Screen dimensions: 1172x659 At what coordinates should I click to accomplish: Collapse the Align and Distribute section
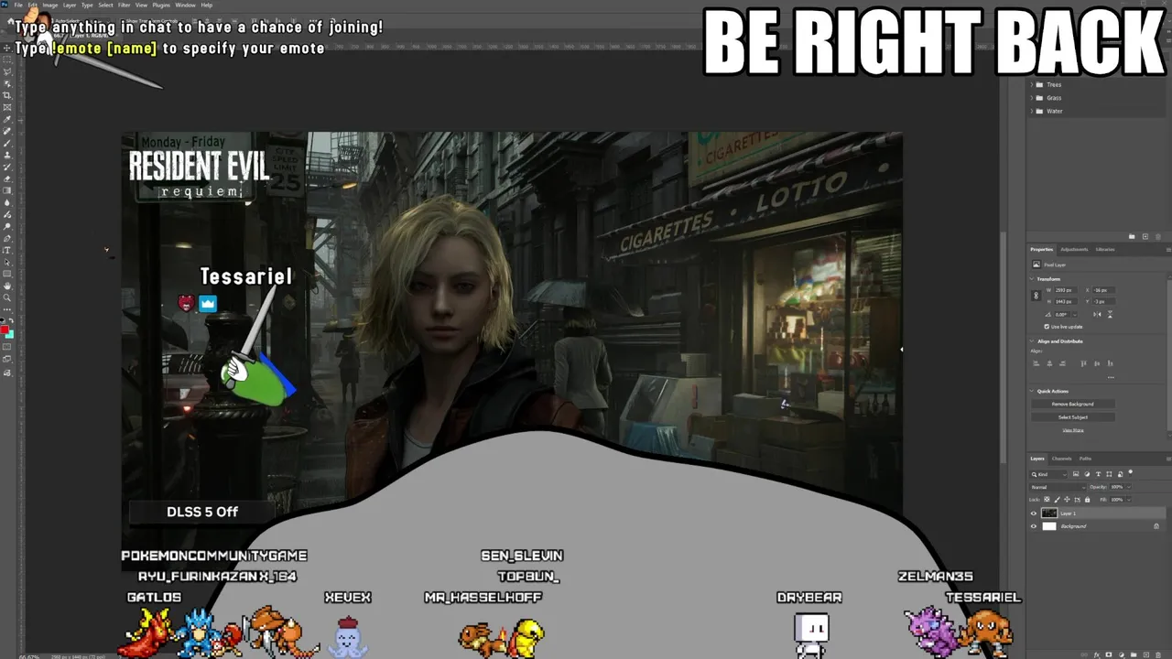[1032, 341]
